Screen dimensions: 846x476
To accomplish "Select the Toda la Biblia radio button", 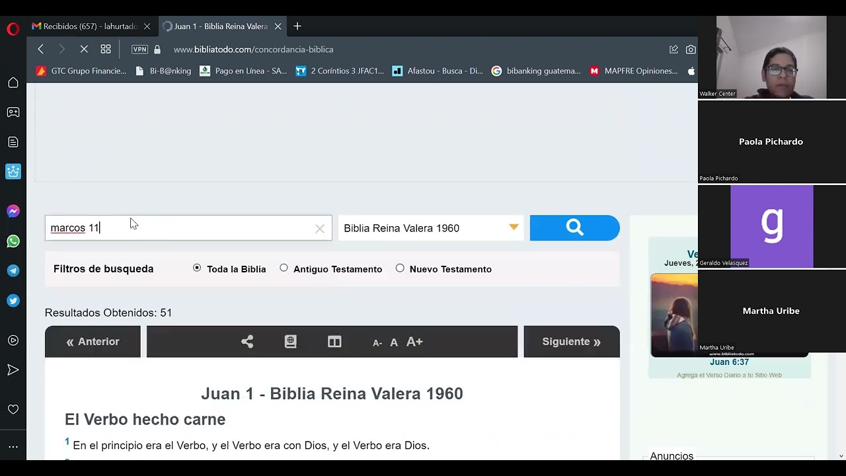I will tap(197, 268).
